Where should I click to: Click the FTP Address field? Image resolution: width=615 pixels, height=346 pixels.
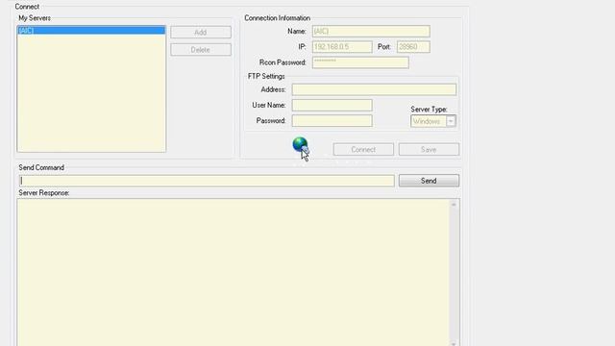374,89
